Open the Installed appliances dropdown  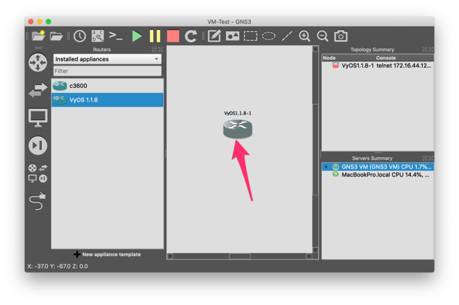(x=107, y=59)
